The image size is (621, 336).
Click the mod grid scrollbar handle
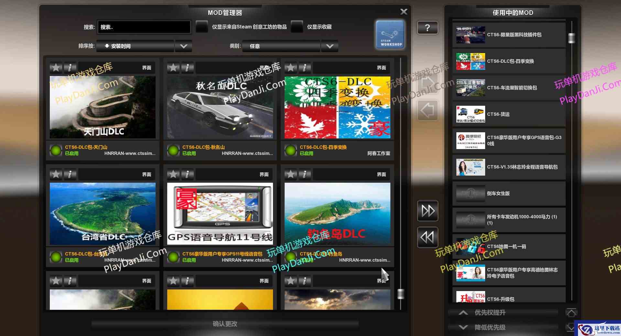[401, 294]
